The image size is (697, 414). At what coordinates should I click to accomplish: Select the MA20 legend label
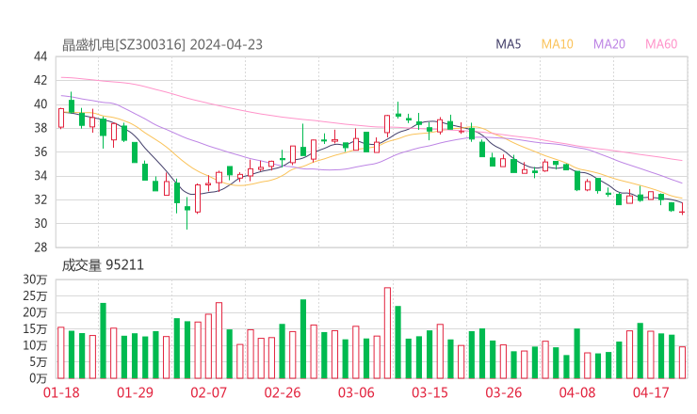609,44
